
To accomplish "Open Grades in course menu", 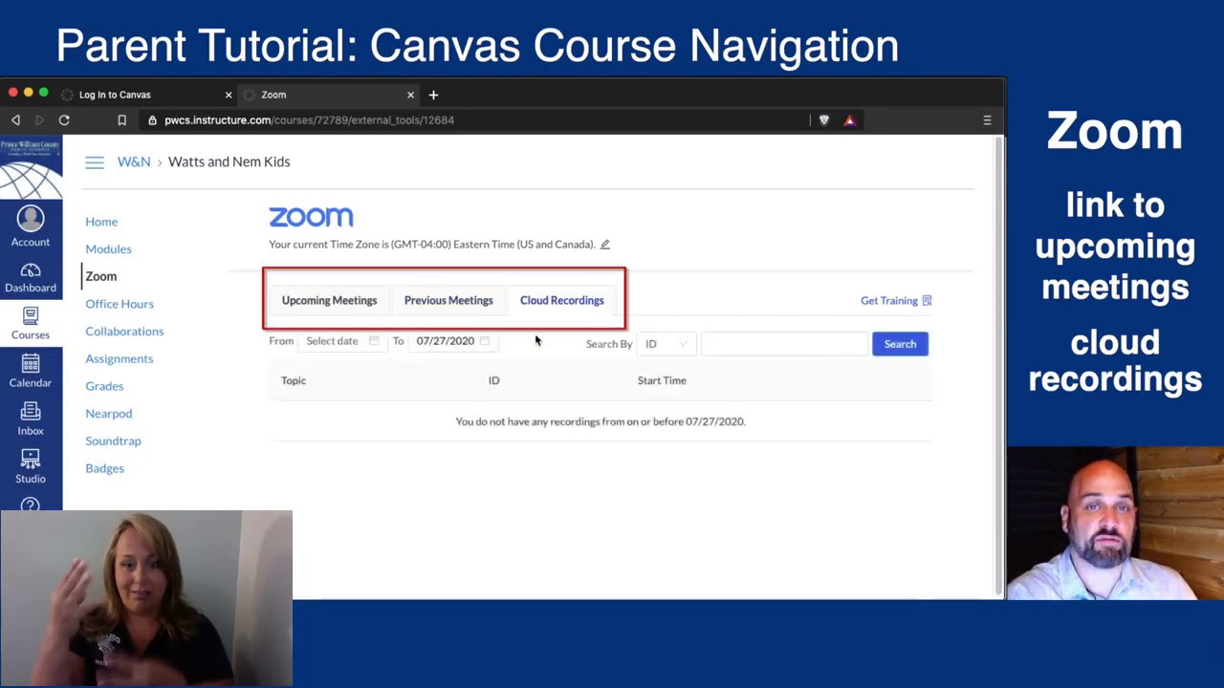I will (x=104, y=386).
